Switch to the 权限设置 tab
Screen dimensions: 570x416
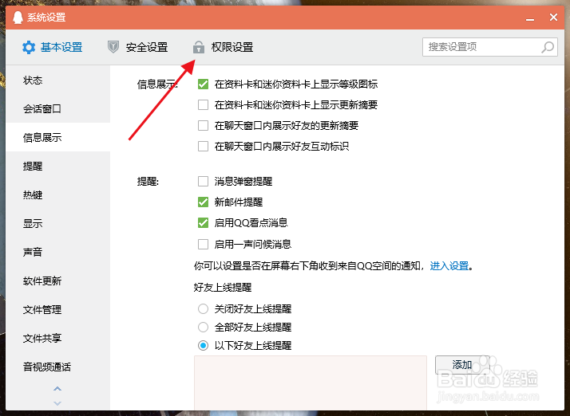pyautogui.click(x=223, y=47)
